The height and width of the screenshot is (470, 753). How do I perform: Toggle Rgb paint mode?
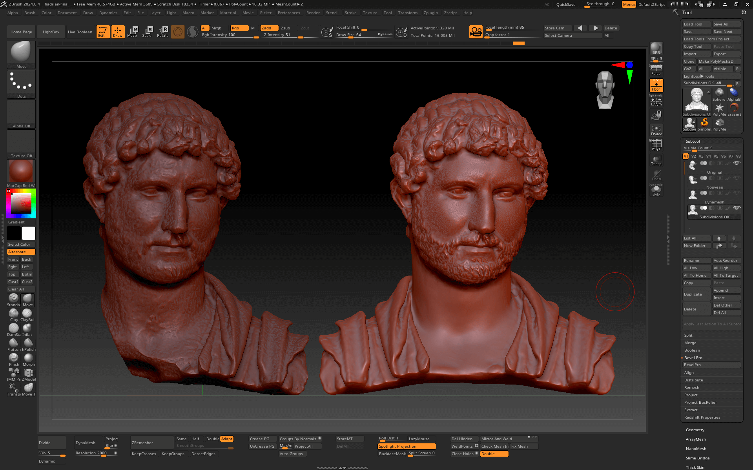(x=239, y=28)
